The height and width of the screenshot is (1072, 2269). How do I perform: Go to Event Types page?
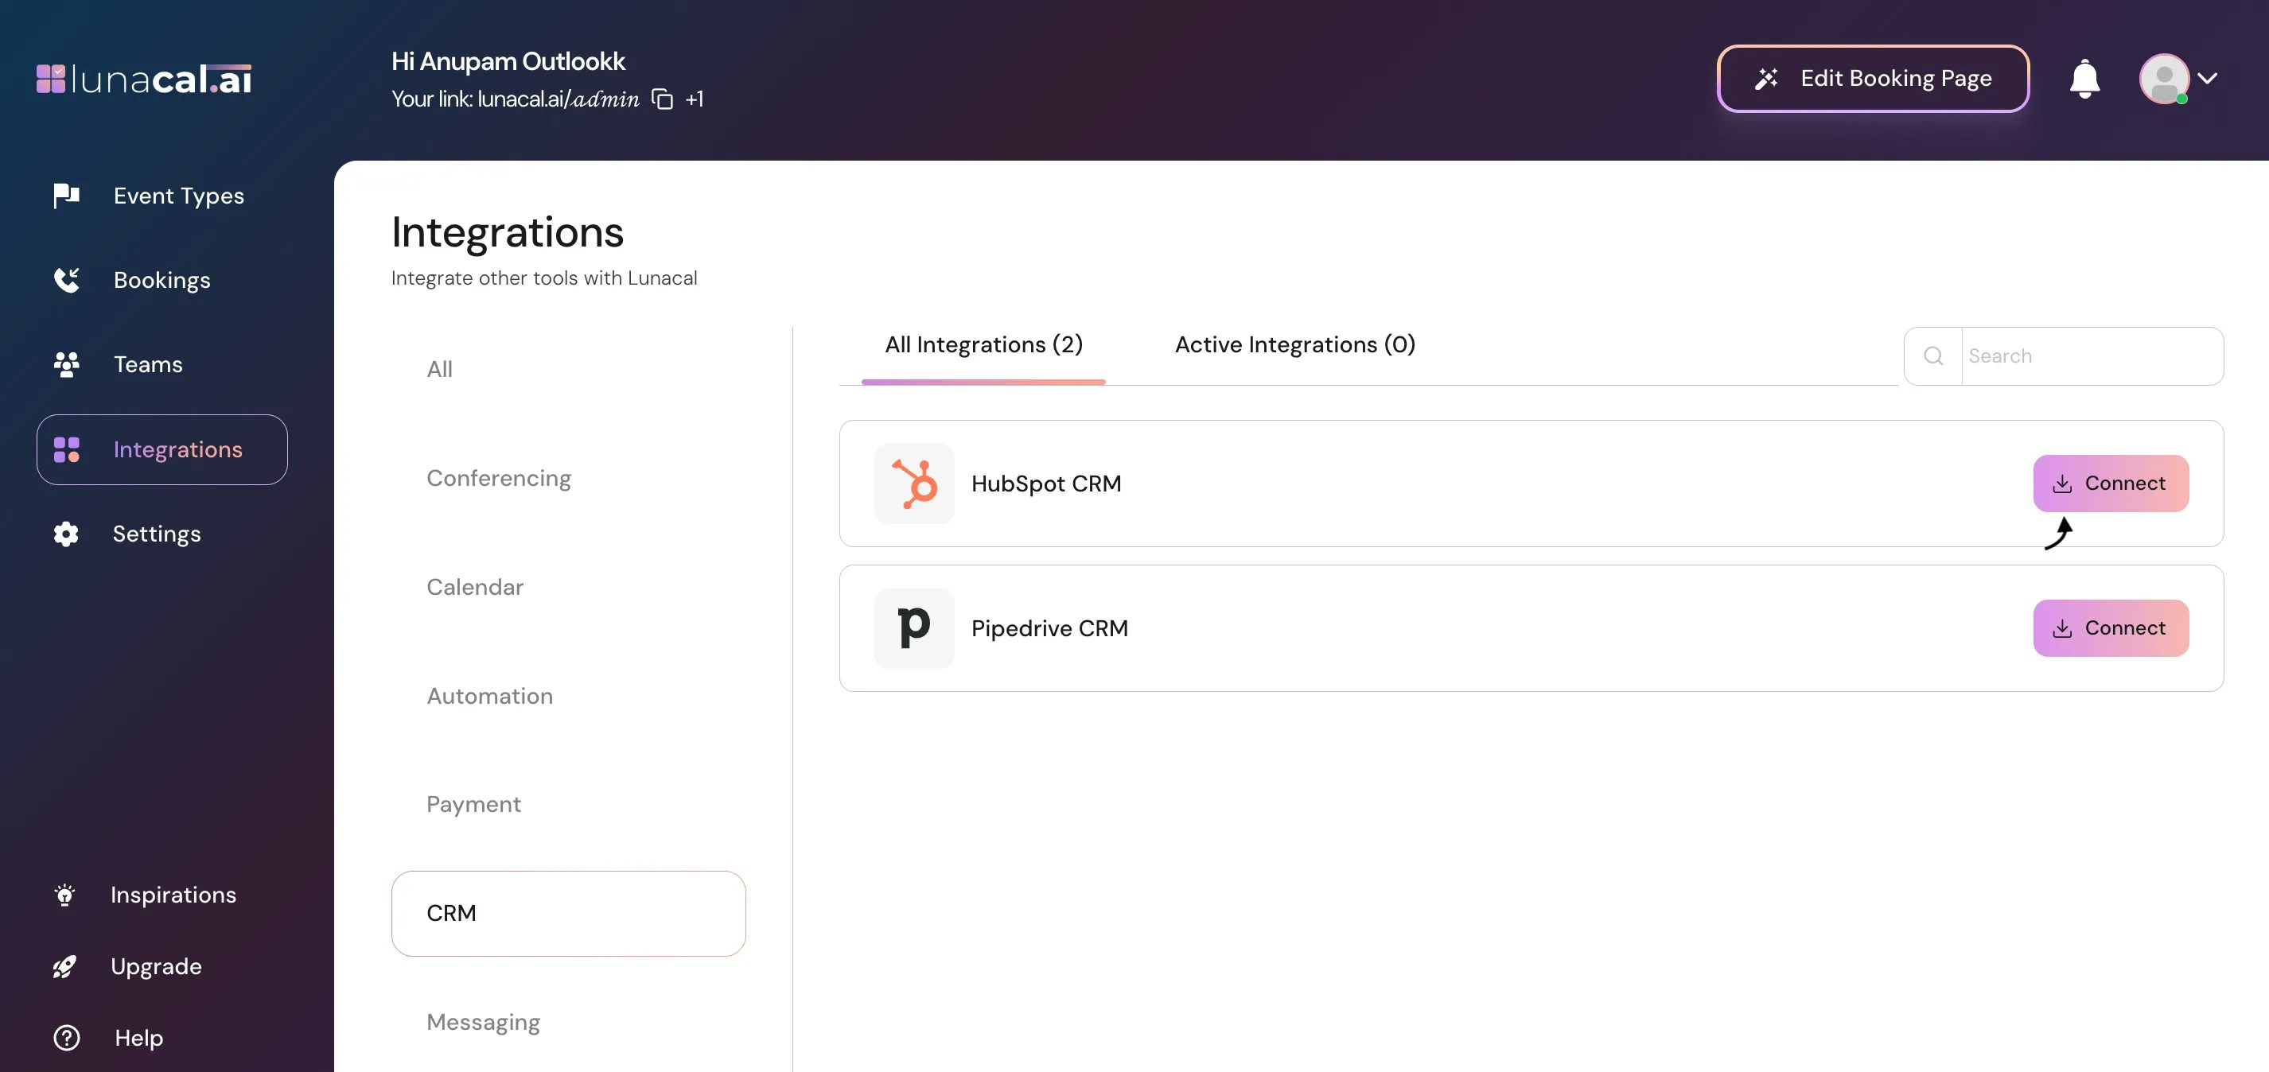click(179, 196)
